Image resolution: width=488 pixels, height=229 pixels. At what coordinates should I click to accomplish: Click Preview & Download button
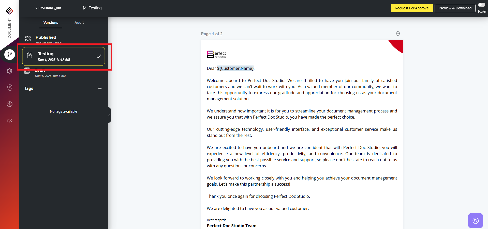[455, 8]
